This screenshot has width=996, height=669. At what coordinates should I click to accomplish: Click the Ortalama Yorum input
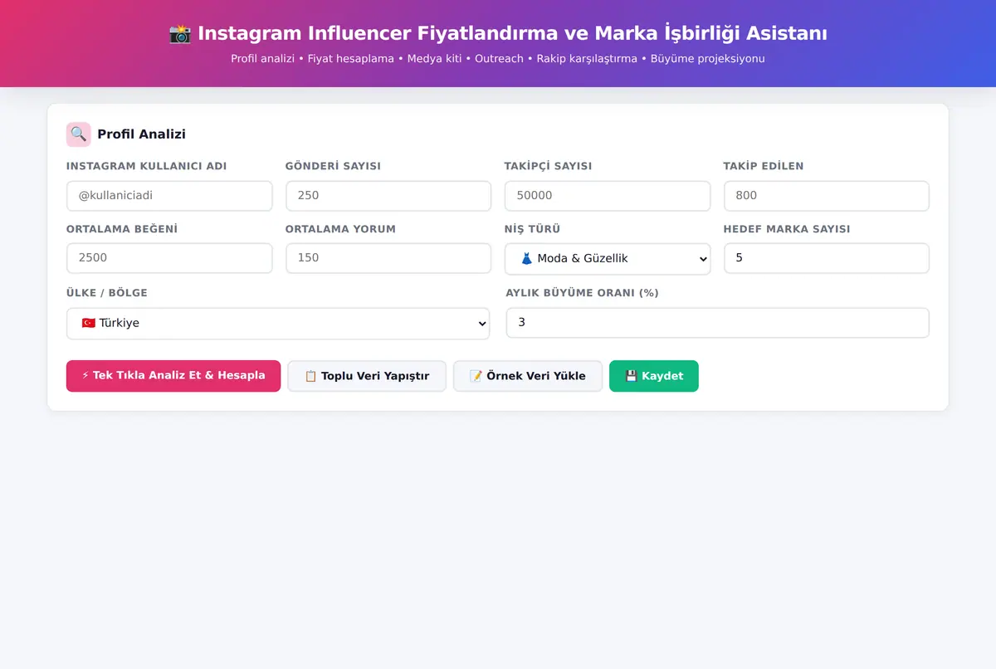click(x=388, y=258)
